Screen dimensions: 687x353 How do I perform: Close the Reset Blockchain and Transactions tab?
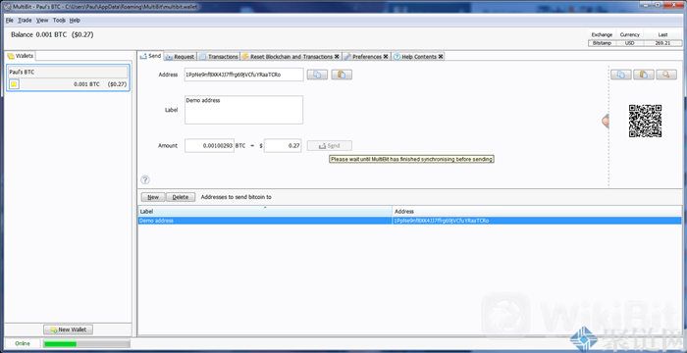pos(337,57)
